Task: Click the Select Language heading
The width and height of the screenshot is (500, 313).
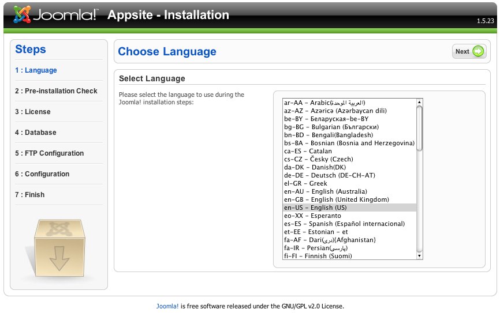Action: 152,78
